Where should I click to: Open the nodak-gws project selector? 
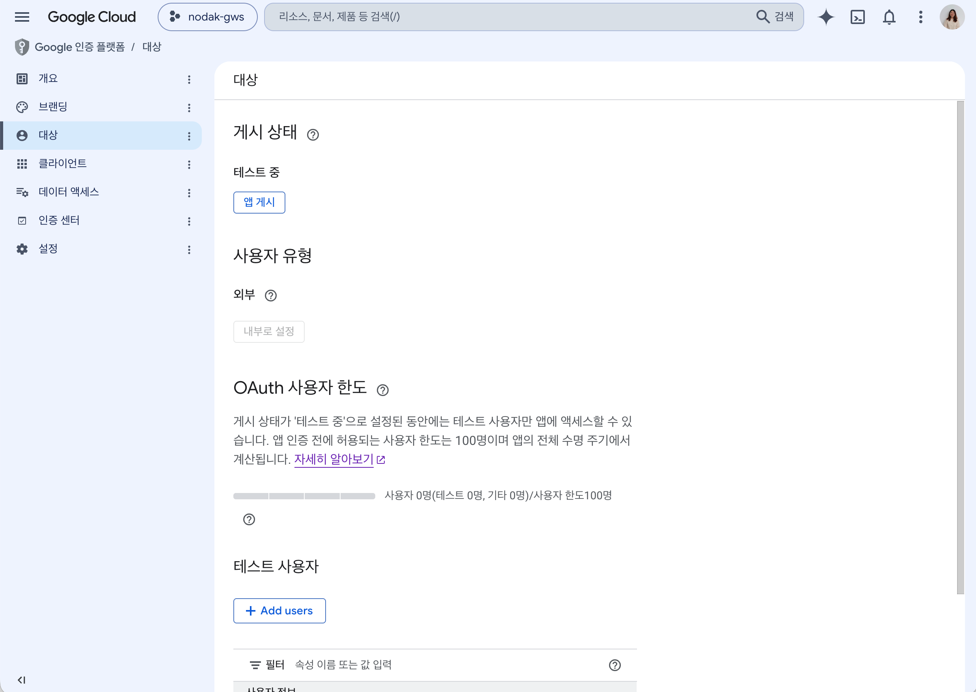coord(208,17)
